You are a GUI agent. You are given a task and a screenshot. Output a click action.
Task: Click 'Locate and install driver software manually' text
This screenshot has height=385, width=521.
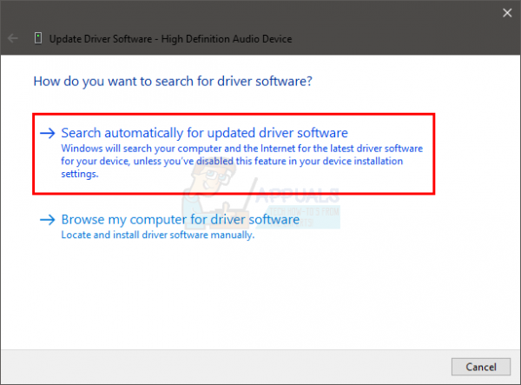click(158, 235)
